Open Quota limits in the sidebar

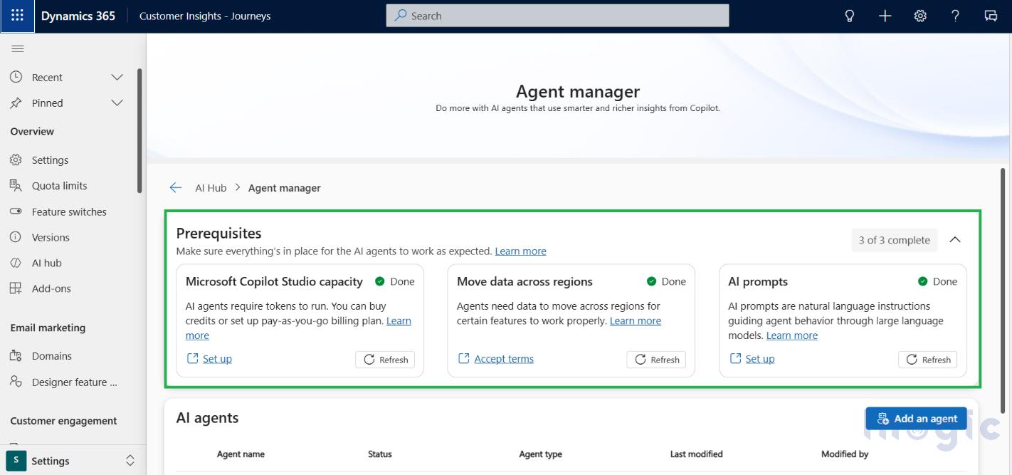click(x=59, y=186)
